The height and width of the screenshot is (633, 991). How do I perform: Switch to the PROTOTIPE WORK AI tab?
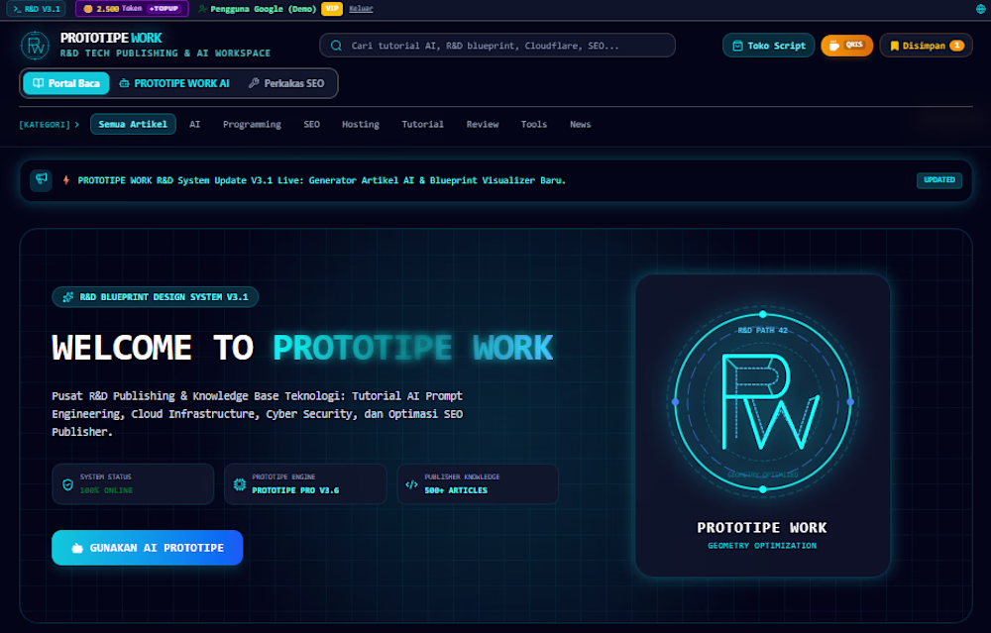[174, 83]
